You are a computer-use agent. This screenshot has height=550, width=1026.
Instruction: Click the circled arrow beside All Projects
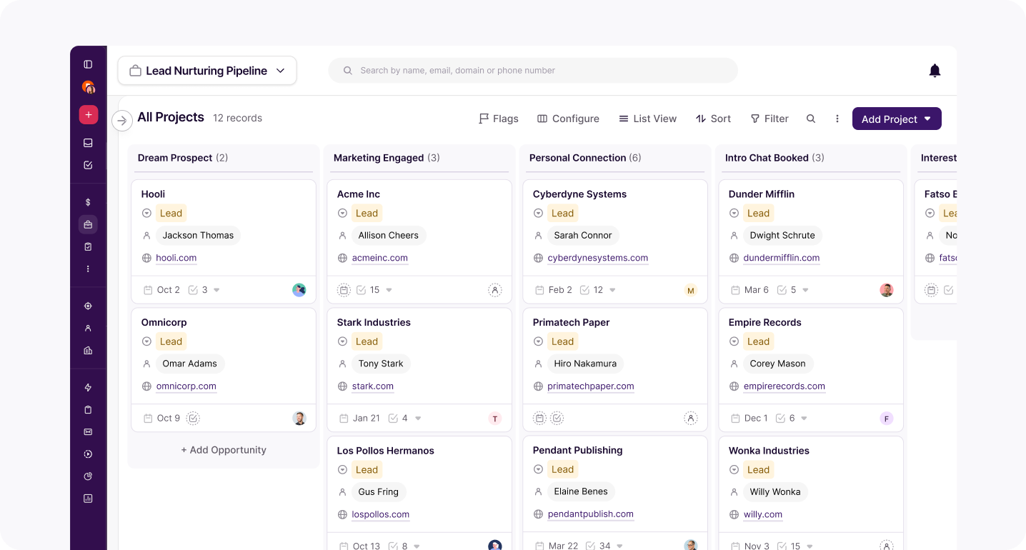pyautogui.click(x=122, y=121)
